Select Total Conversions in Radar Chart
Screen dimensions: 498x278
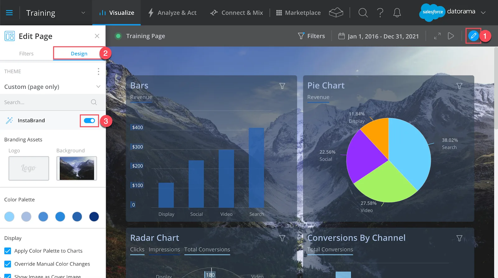(x=207, y=249)
